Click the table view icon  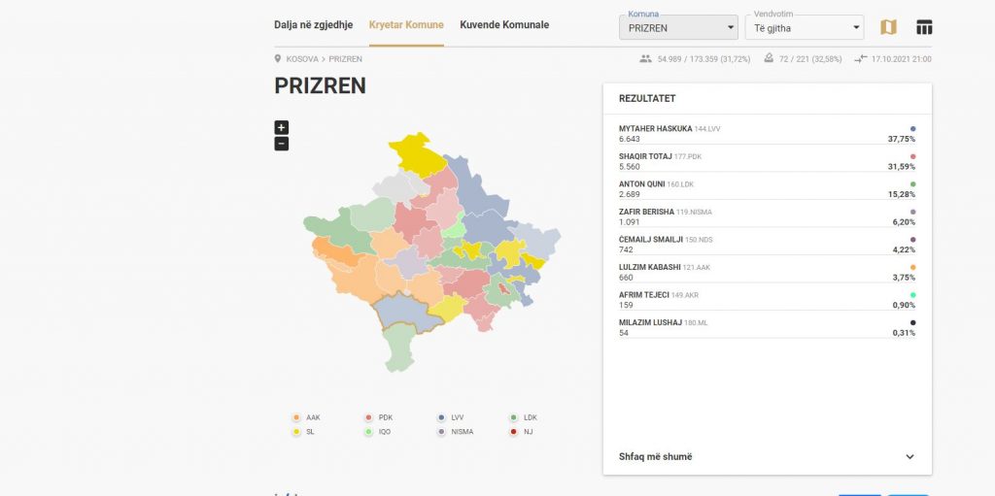(x=924, y=27)
